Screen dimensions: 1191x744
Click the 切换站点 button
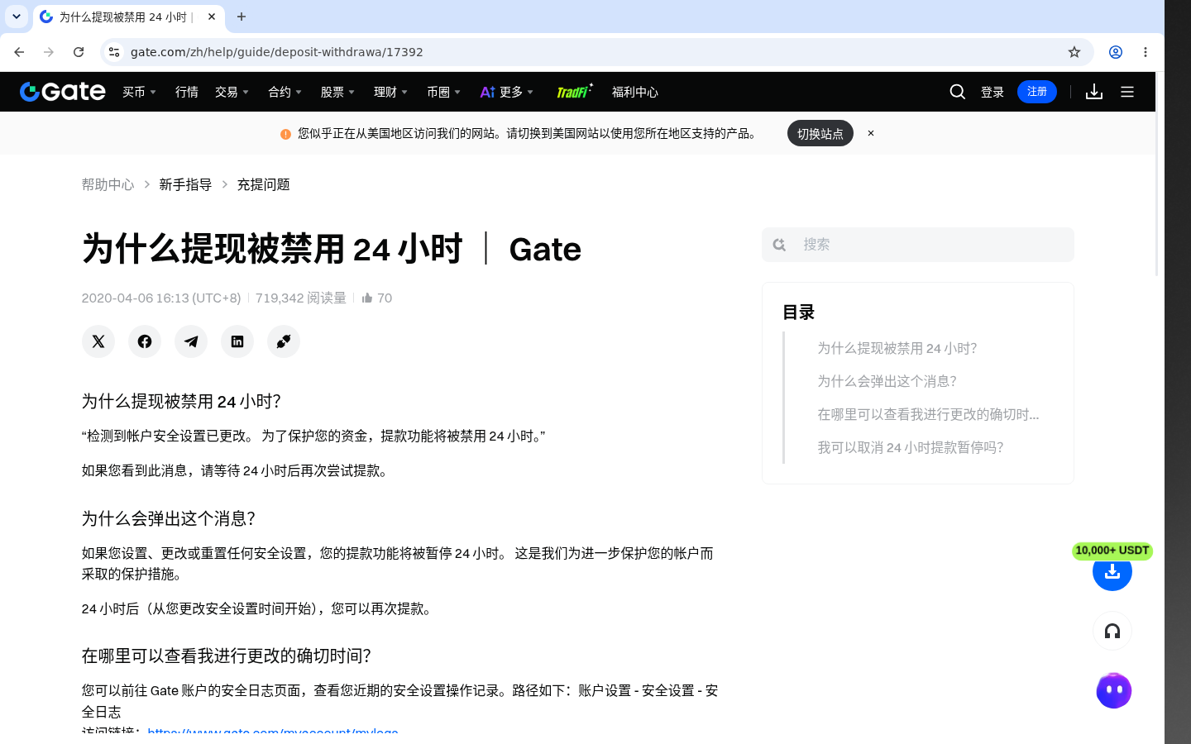[x=820, y=133]
